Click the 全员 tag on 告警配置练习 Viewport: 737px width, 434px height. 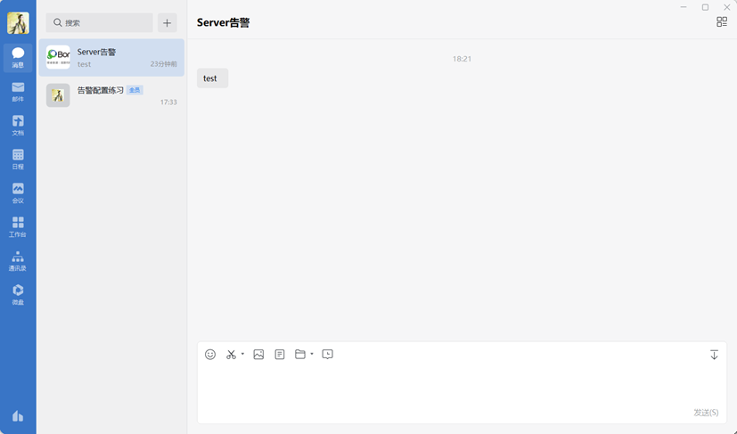[x=135, y=90]
